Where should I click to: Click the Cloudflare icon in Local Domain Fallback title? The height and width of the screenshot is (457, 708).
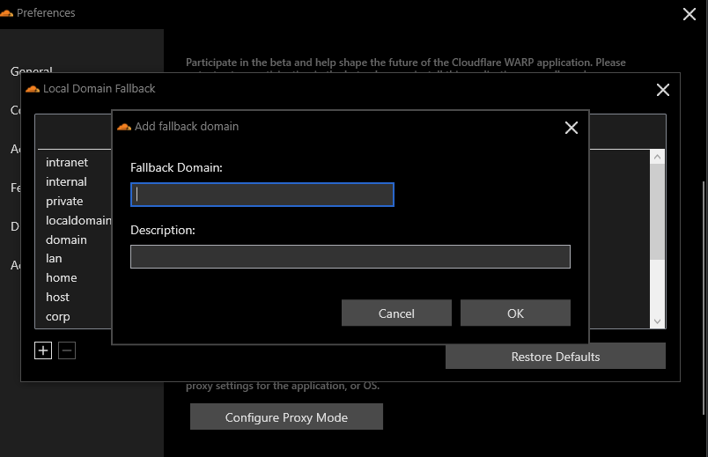(x=33, y=89)
